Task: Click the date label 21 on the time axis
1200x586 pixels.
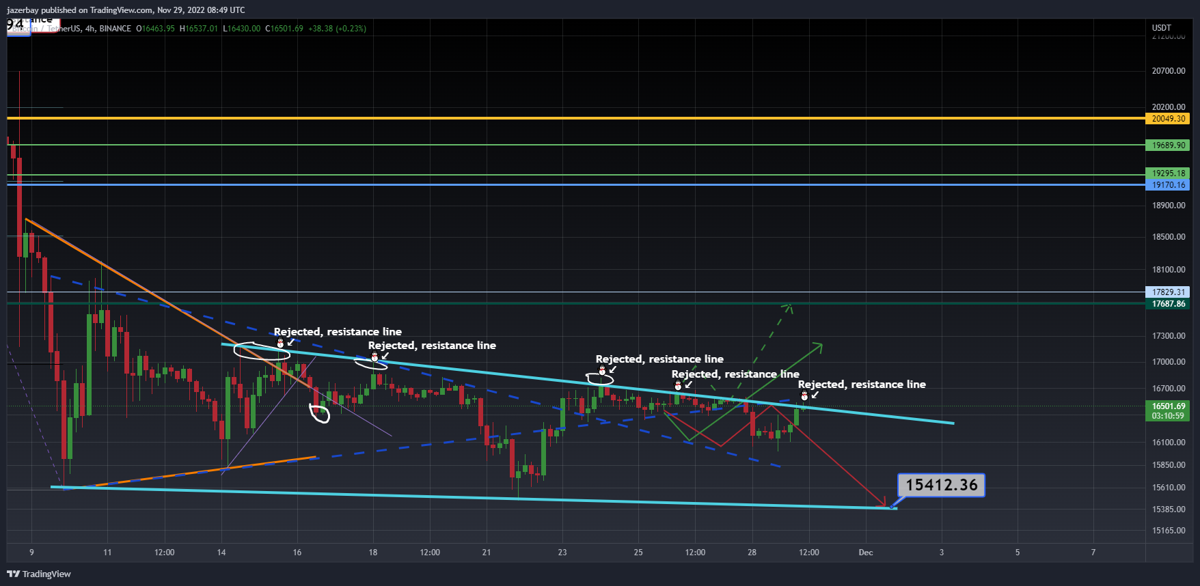Action: (487, 553)
